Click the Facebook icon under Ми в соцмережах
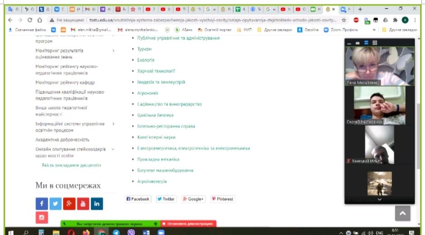Viewport: 425px width, 235px height. pyautogui.click(x=42, y=203)
